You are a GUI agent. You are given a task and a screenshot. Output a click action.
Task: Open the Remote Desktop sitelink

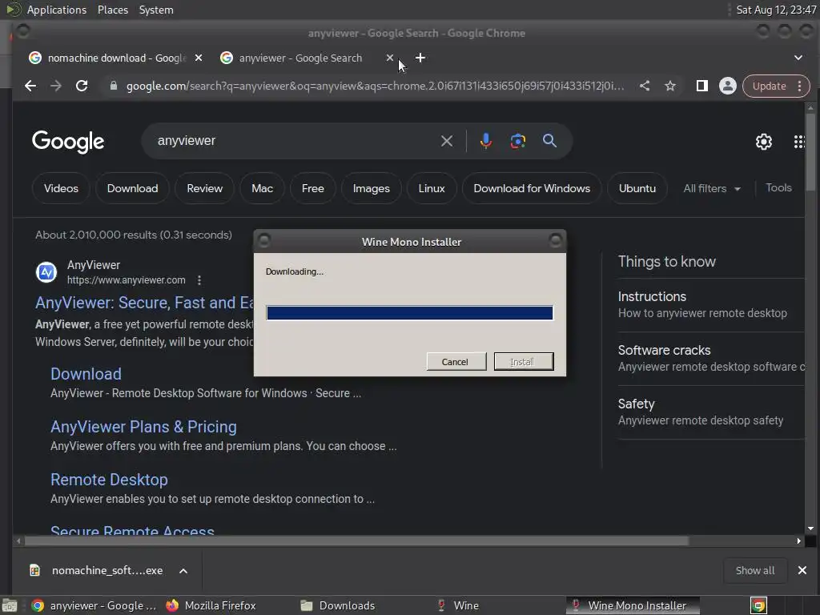(x=109, y=480)
